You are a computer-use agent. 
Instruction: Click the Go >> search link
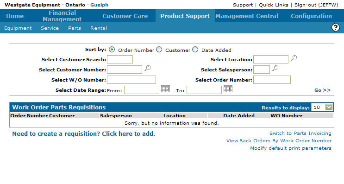pyautogui.click(x=323, y=90)
